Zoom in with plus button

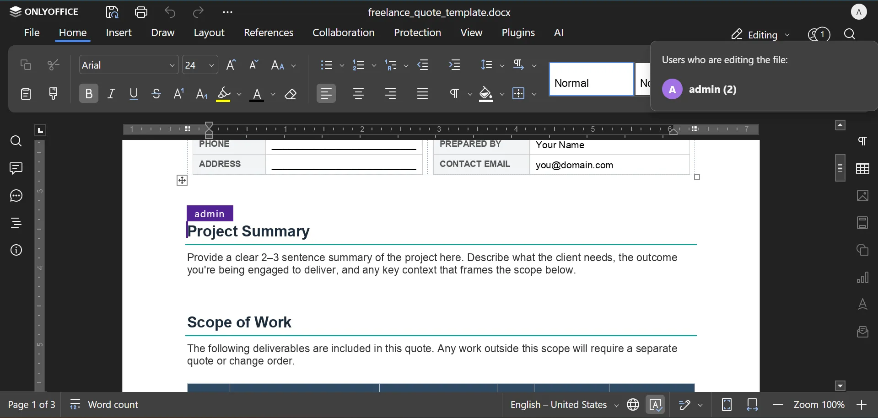click(x=862, y=405)
